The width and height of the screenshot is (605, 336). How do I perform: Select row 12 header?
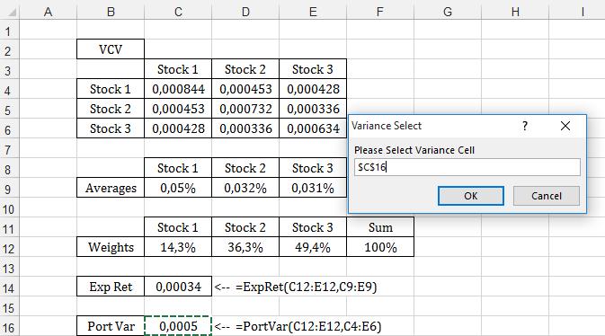9,248
